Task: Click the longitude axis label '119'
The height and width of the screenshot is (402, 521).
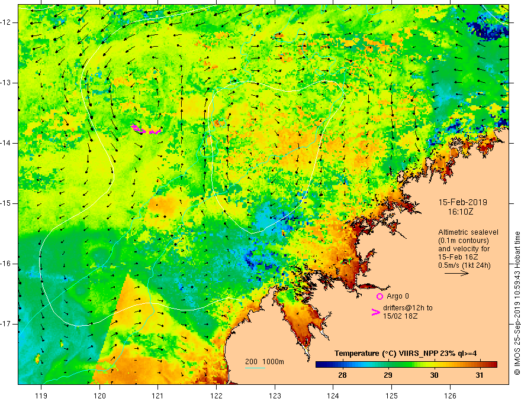Action: pyautogui.click(x=41, y=395)
